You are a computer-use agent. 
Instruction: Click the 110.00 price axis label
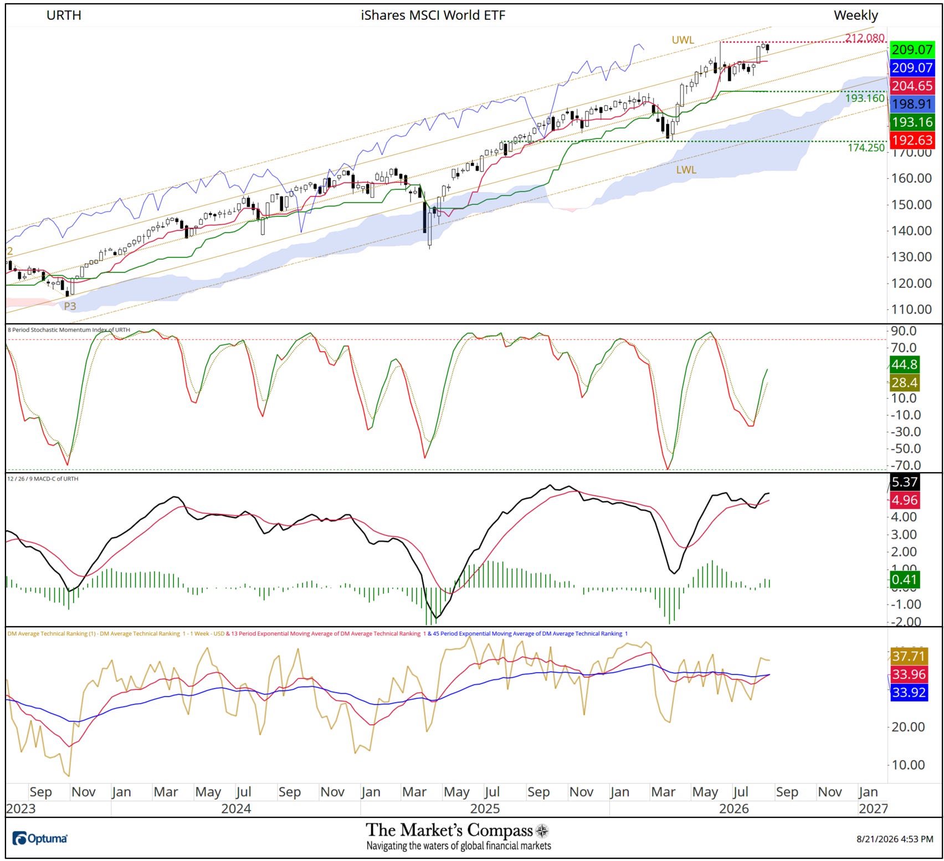[911, 309]
